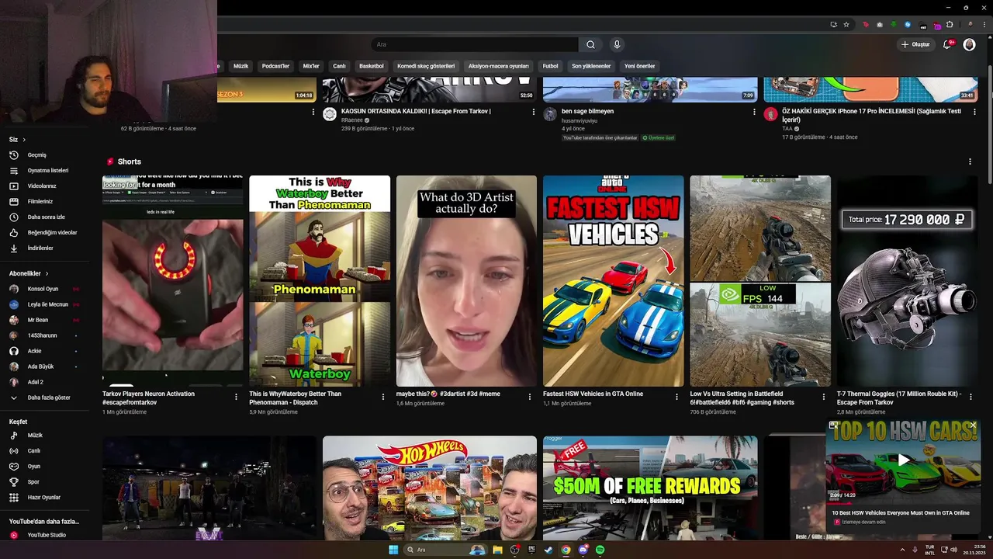Open Müzik under Keşfet

click(x=47, y=435)
